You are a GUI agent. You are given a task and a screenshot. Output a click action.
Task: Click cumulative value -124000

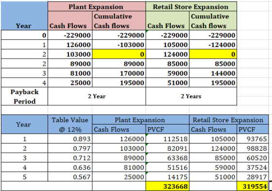213,45
